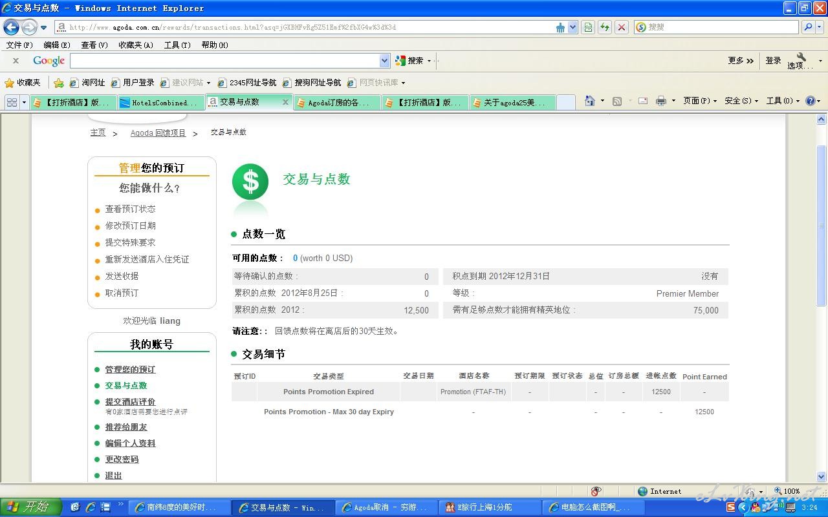Viewport: 828px width, 517px height.
Task: Open the 编辑(E) menu
Action: [57, 45]
